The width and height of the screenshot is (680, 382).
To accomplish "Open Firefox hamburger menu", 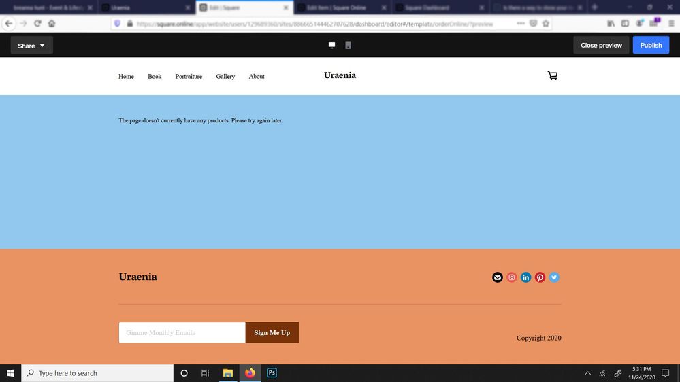I will pos(671,23).
